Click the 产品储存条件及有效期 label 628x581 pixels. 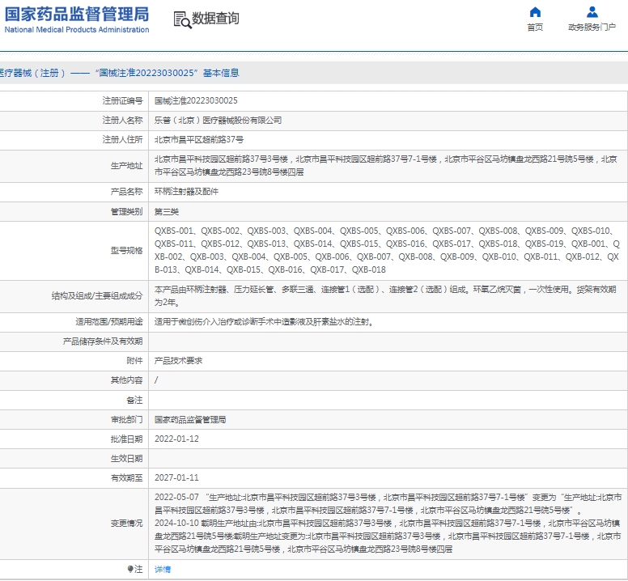pyautogui.click(x=103, y=341)
